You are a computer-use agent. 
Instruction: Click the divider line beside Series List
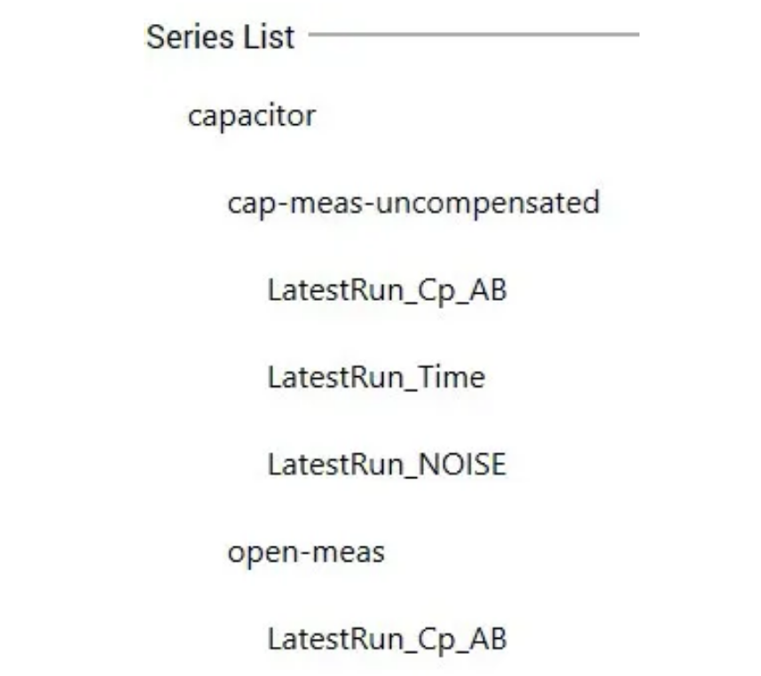tap(474, 35)
